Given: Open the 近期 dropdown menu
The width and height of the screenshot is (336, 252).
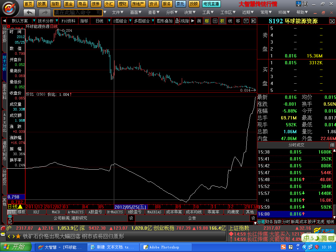Looking at the screenshot, I should (248, 12).
